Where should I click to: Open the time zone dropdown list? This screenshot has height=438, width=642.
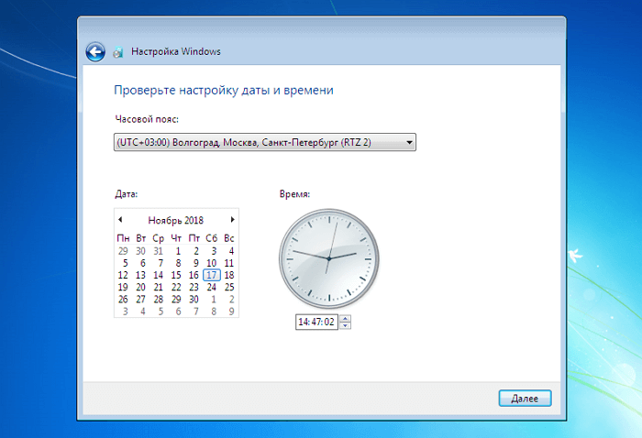pyautogui.click(x=409, y=142)
